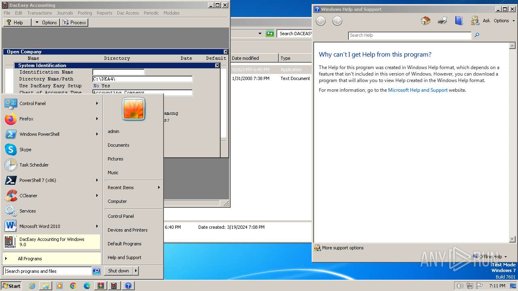Launch Firefox from Start menu
Image resolution: width=518 pixels, height=291 pixels.
tap(11, 119)
